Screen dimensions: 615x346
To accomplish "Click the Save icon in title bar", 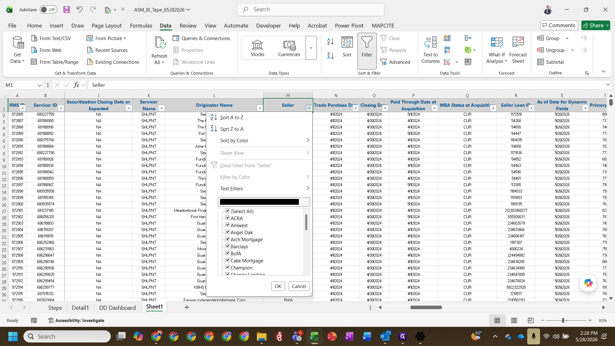I will [67, 10].
